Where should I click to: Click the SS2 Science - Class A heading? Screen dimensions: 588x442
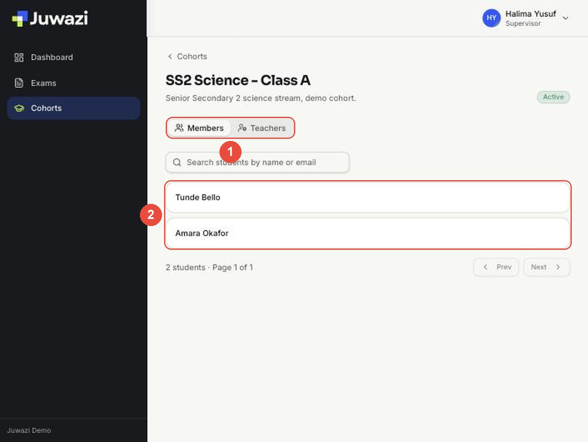238,80
